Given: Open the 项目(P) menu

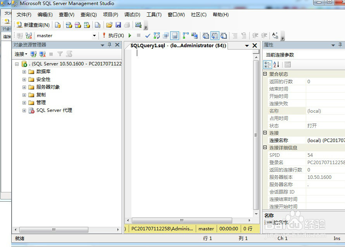Looking at the screenshot, I should (110, 15).
